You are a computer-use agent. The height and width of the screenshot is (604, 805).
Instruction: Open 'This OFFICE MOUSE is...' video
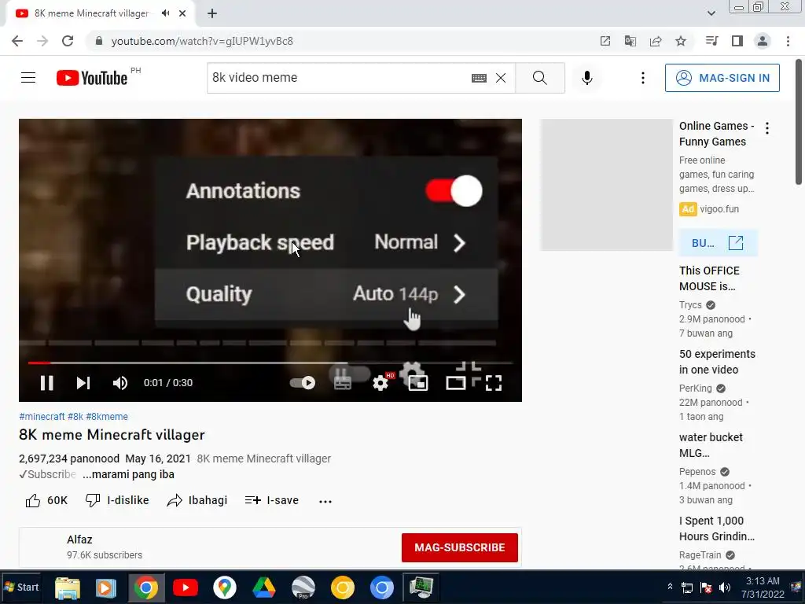[710, 278]
